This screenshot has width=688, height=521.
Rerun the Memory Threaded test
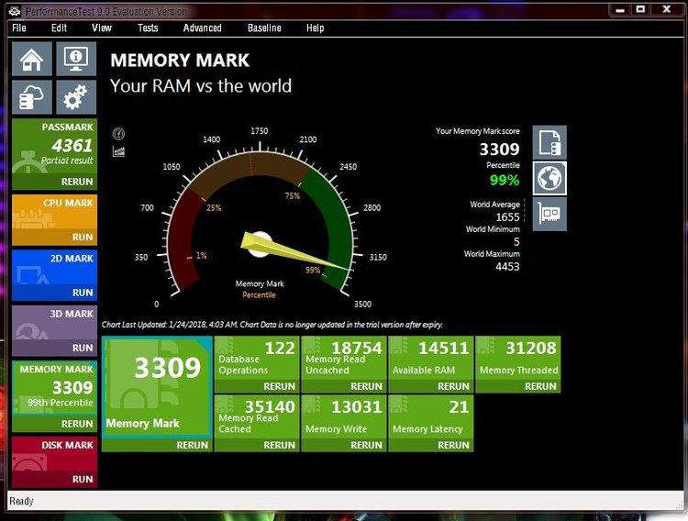pyautogui.click(x=540, y=386)
